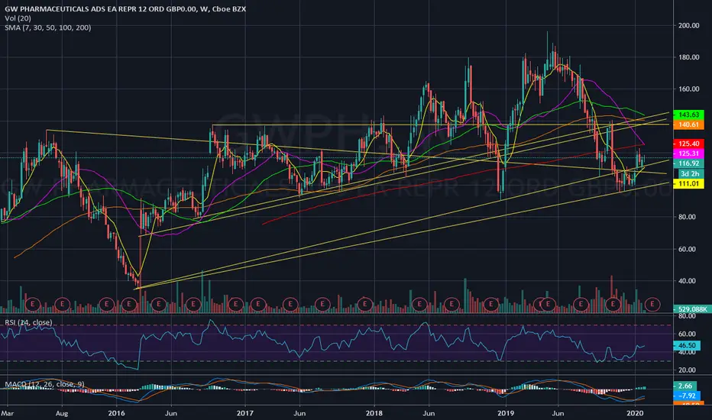Click the leftmost earnings E marker
Screen dimensions: 712x420
pos(33,304)
